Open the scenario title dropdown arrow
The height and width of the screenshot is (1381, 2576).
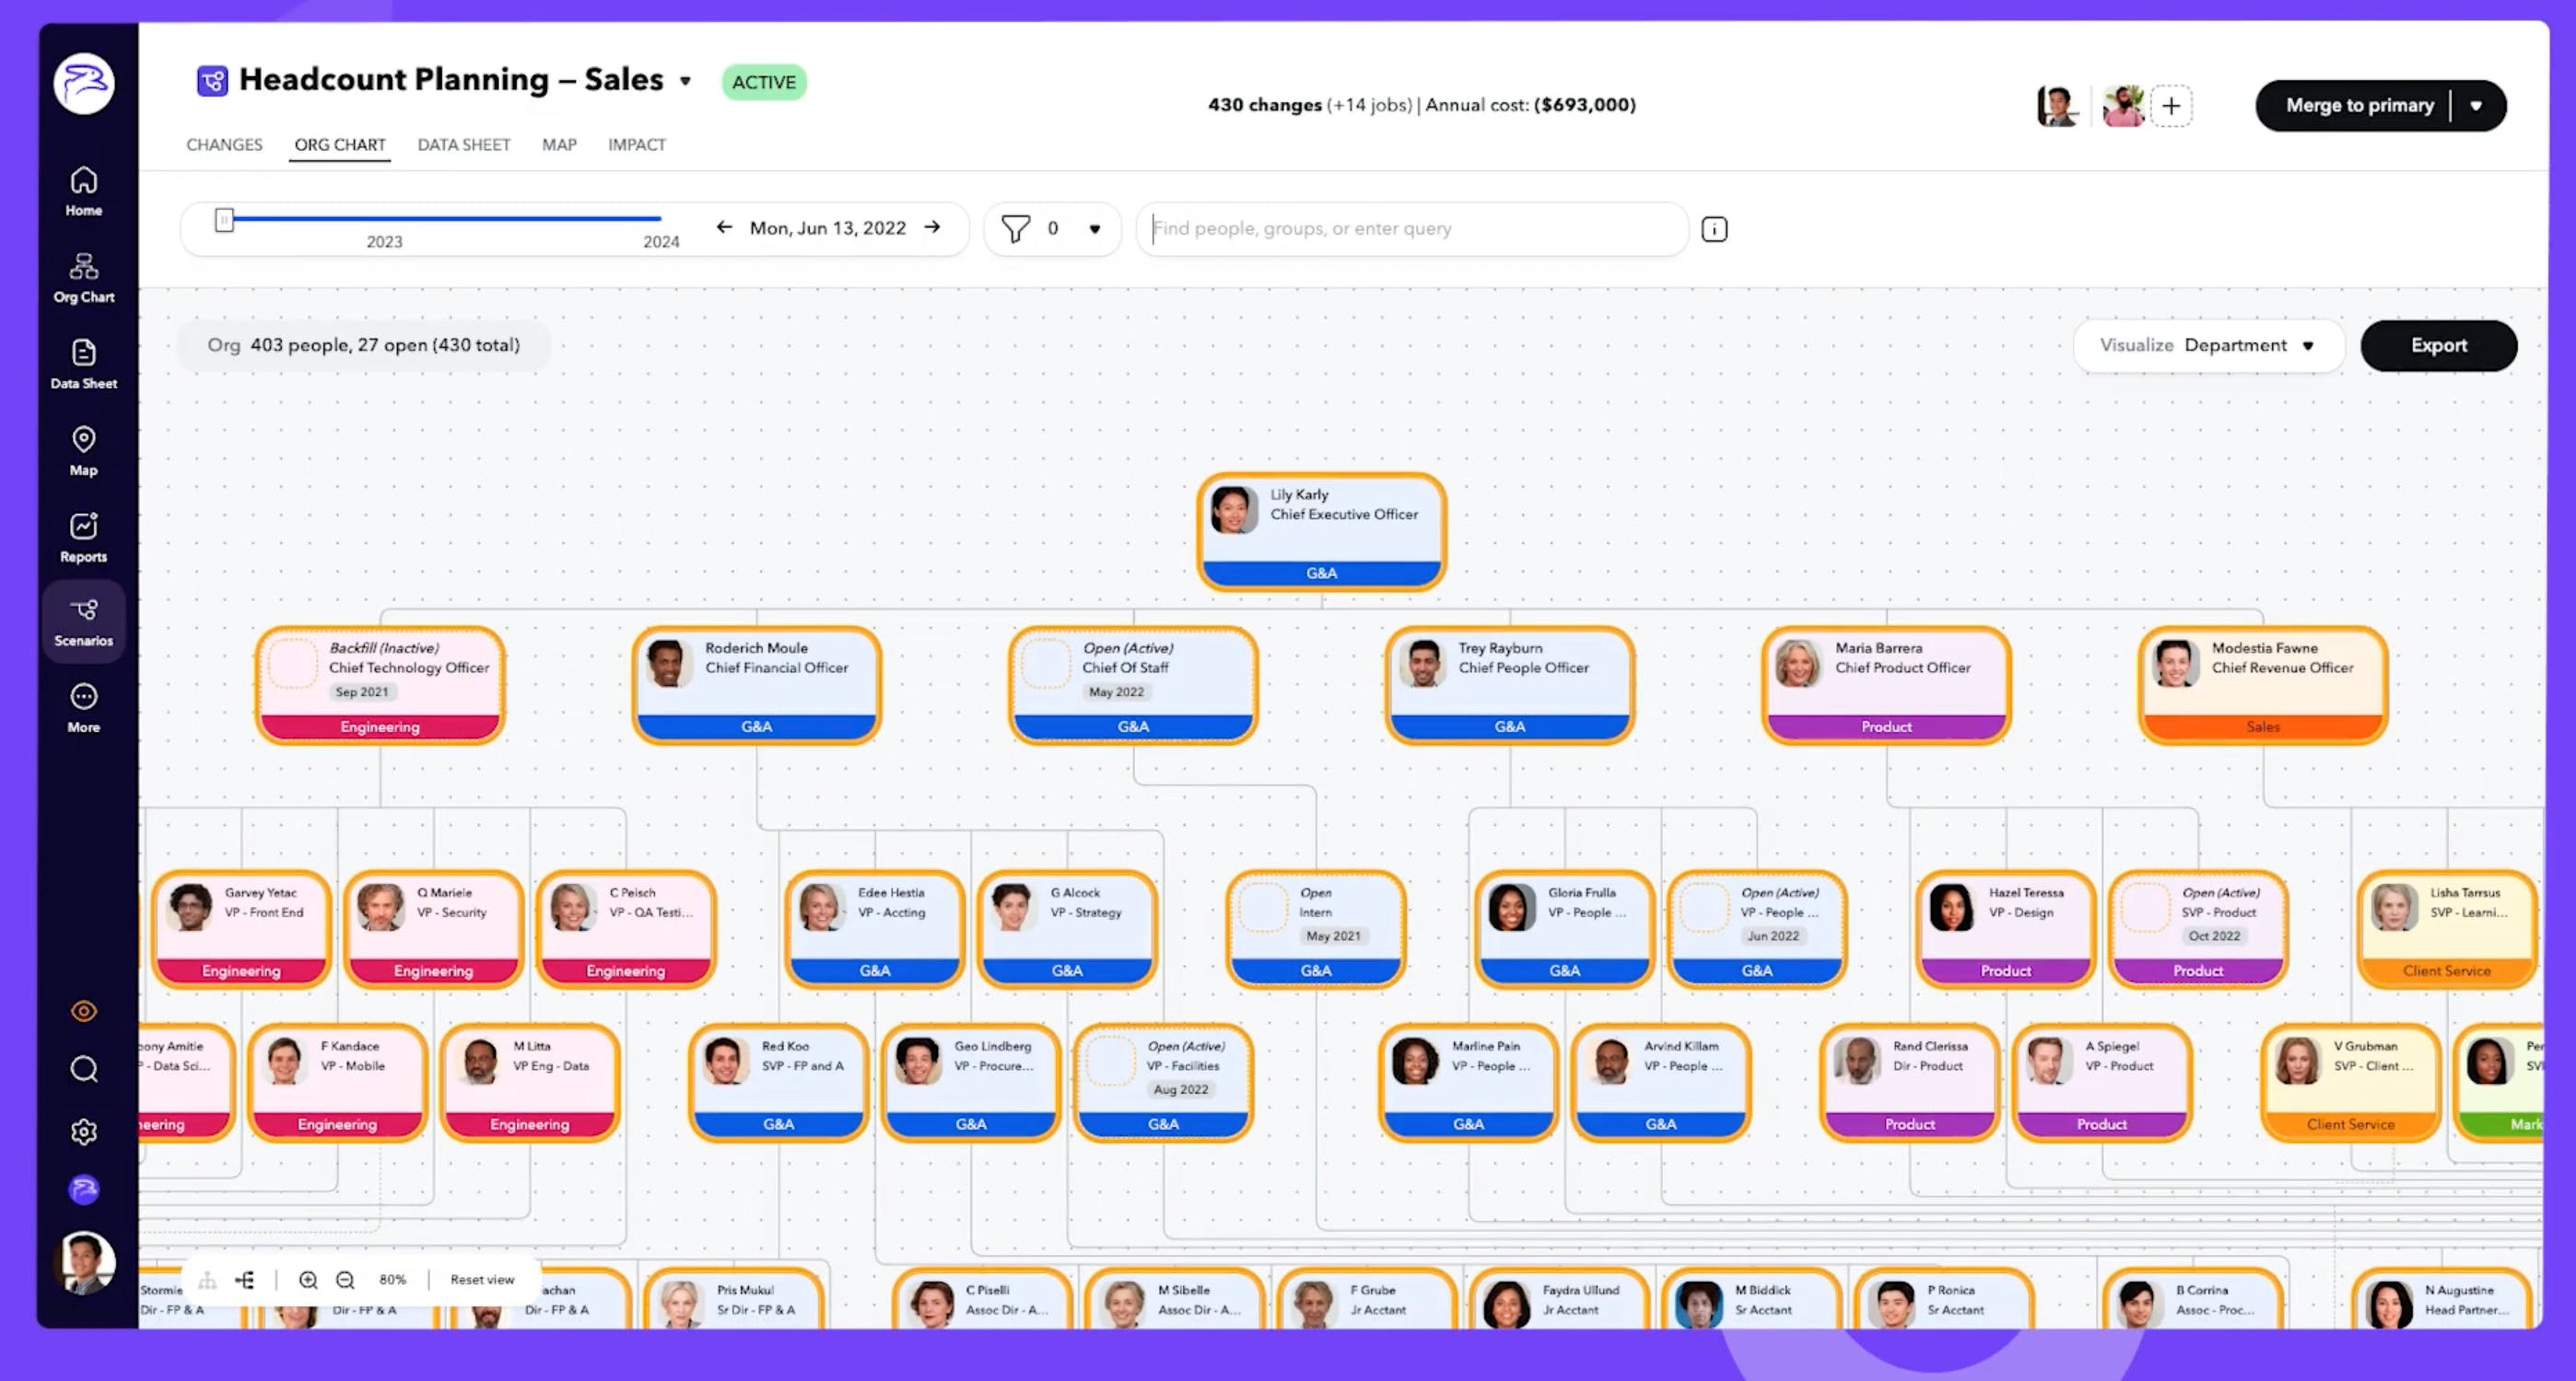point(685,82)
